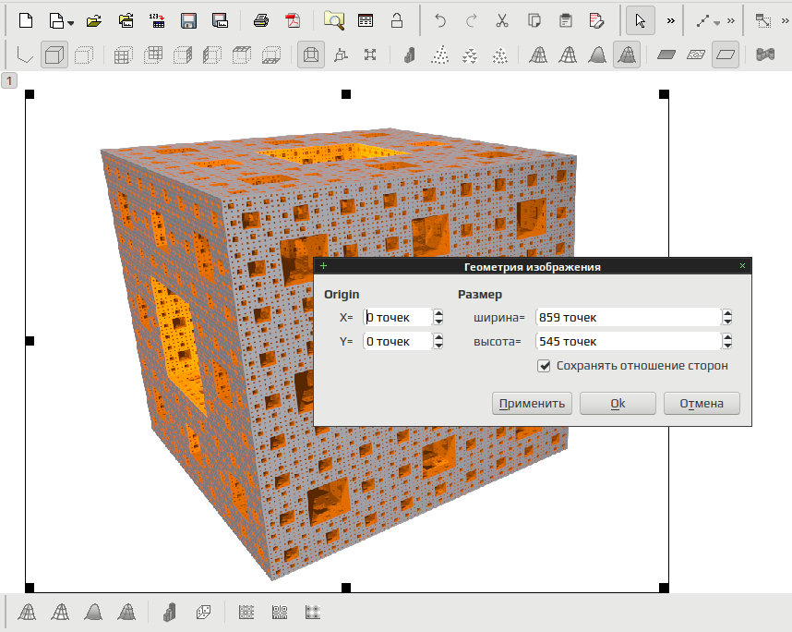Show the solid box frame around the 3D plot
The height and width of the screenshot is (632, 792).
(x=54, y=55)
